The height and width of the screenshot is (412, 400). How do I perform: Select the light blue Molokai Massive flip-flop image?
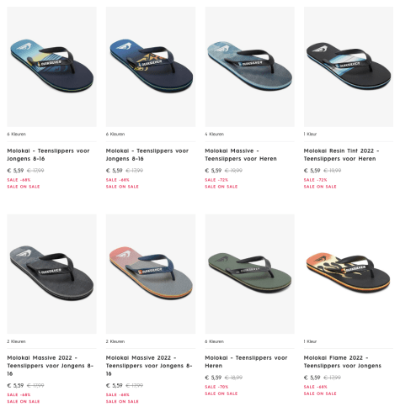click(x=249, y=66)
